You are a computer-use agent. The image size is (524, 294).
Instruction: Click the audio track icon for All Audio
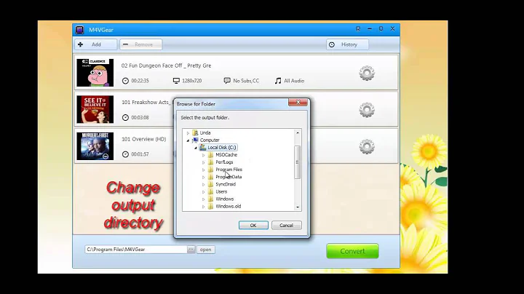tap(278, 81)
